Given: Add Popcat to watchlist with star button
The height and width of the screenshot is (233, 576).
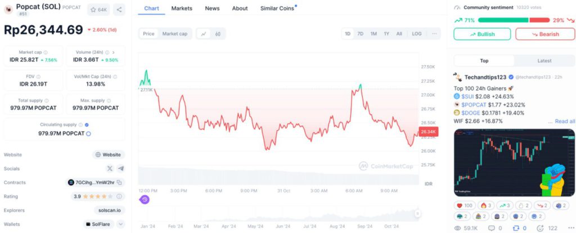Looking at the screenshot, I should [98, 10].
